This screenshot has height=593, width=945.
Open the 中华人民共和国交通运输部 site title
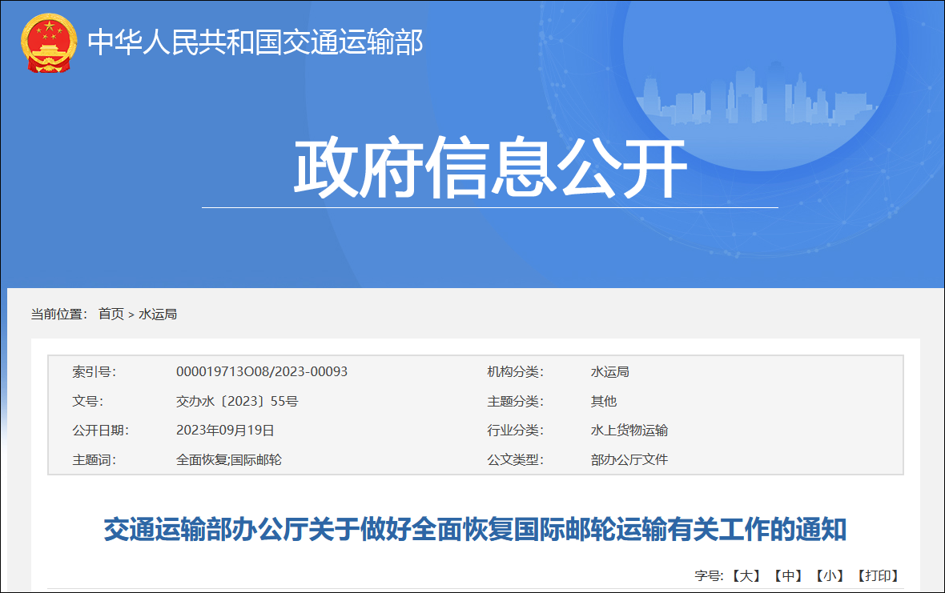[255, 42]
